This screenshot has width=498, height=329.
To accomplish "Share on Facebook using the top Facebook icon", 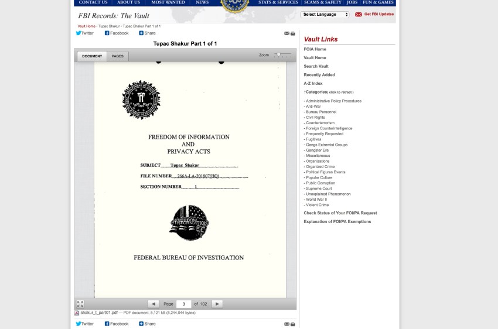I will (107, 33).
